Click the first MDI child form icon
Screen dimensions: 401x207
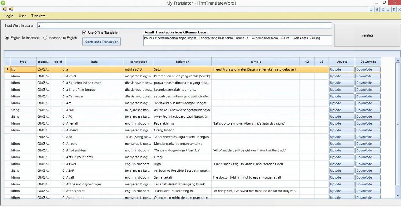tap(4, 9)
